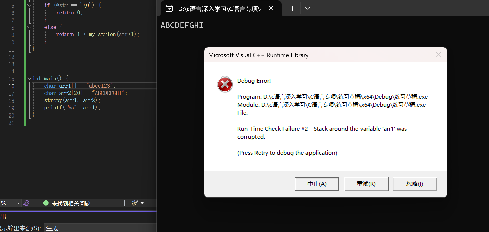Collapse the else block fold arrow

(29, 27)
